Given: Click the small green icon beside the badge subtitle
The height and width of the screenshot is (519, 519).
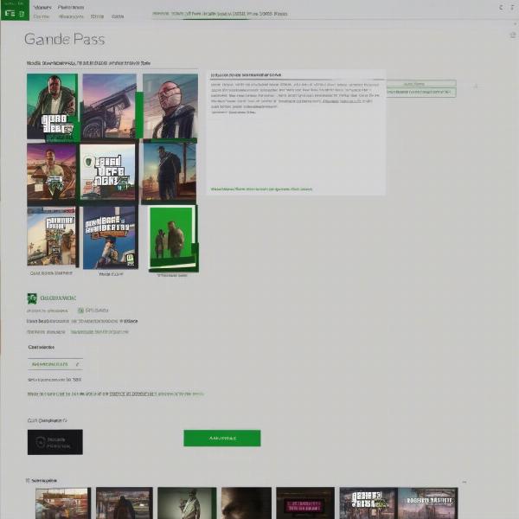Looking at the screenshot, I should [x=80, y=311].
